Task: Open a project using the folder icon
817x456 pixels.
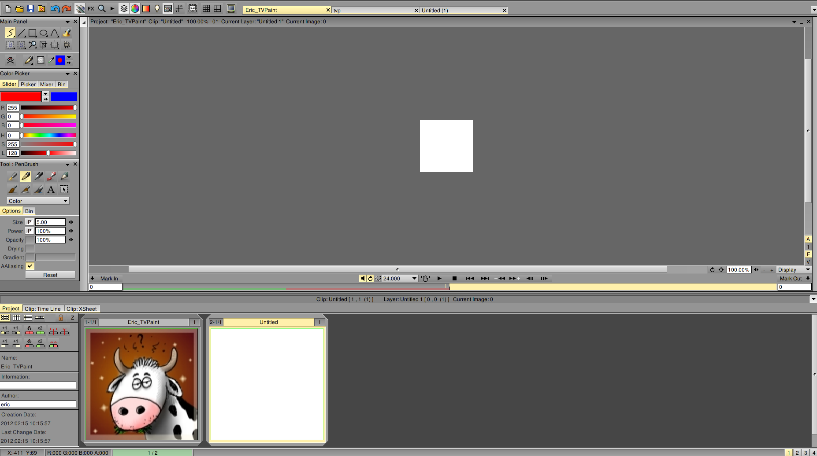Action: point(19,8)
